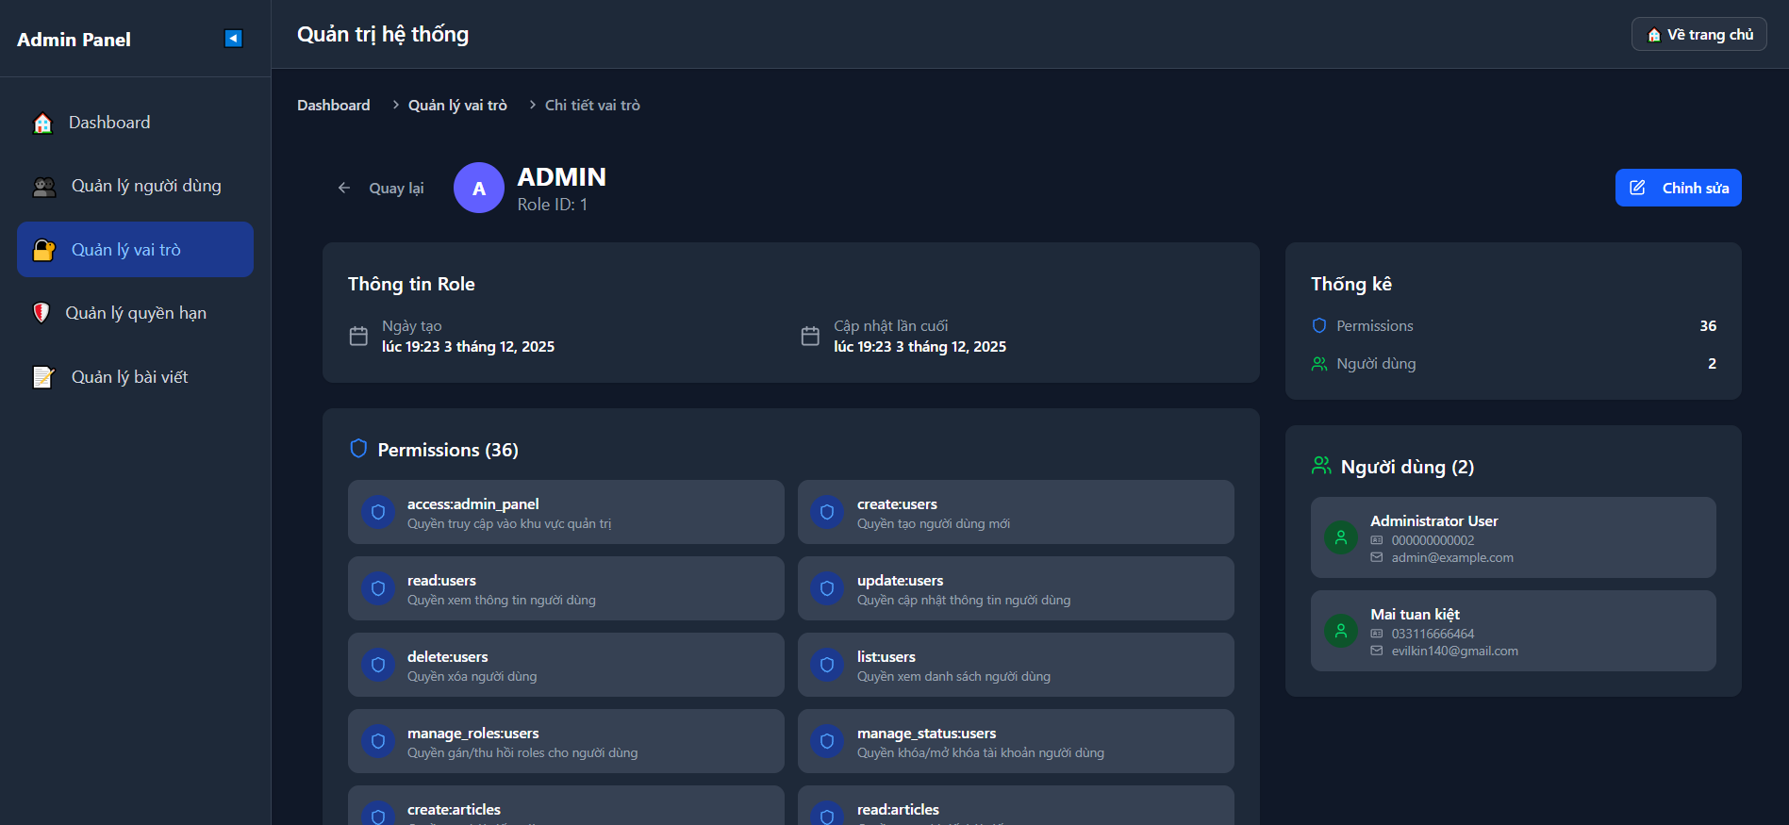Click the padlock icon for Quản lý vai trò
The height and width of the screenshot is (825, 1789).
(44, 250)
